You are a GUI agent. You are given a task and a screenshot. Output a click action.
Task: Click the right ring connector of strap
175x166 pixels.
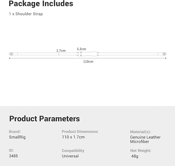164,54
